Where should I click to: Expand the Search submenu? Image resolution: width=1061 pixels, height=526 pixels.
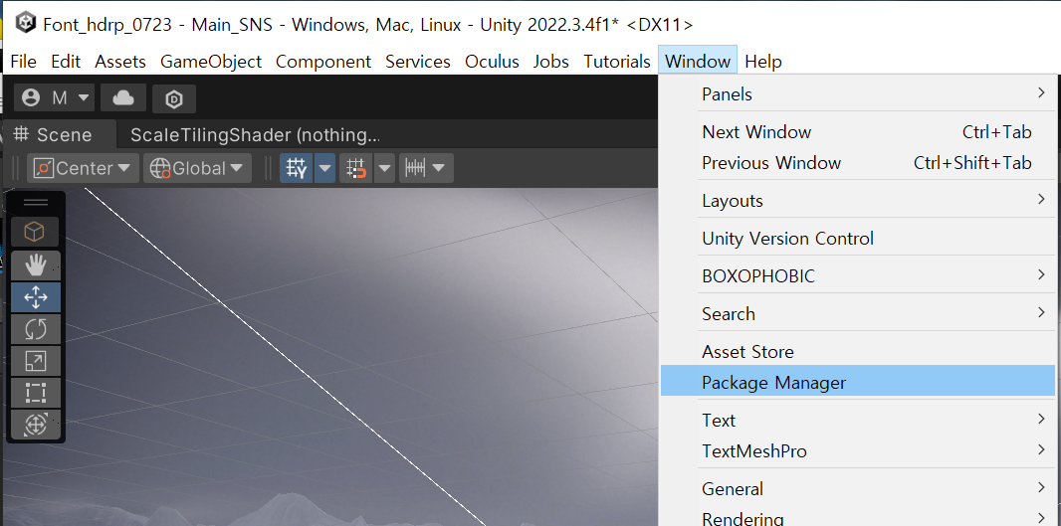tap(857, 313)
